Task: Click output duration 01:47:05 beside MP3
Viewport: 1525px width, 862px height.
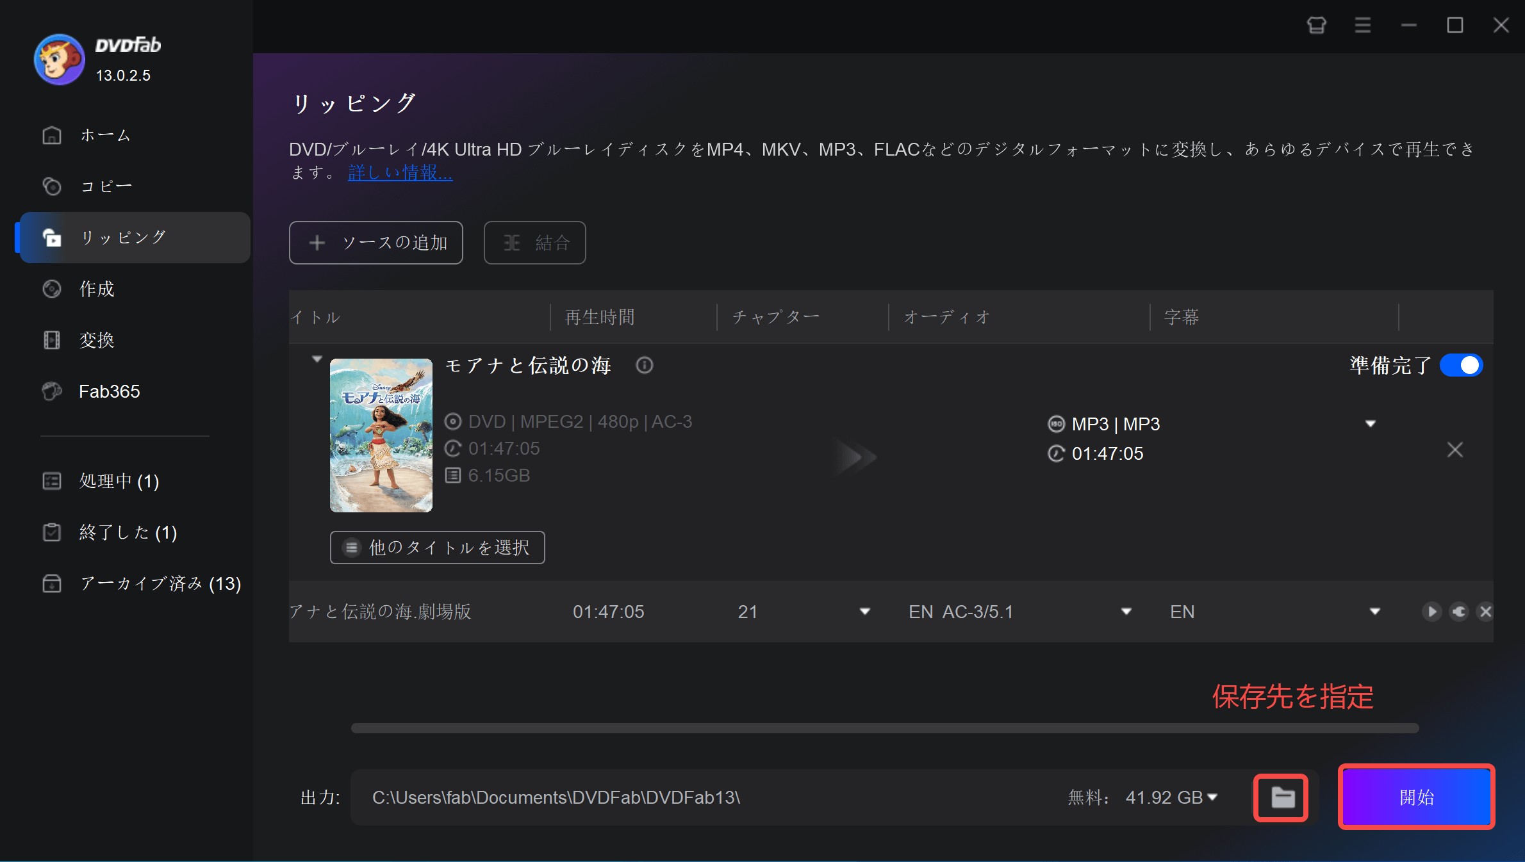Action: (1107, 453)
